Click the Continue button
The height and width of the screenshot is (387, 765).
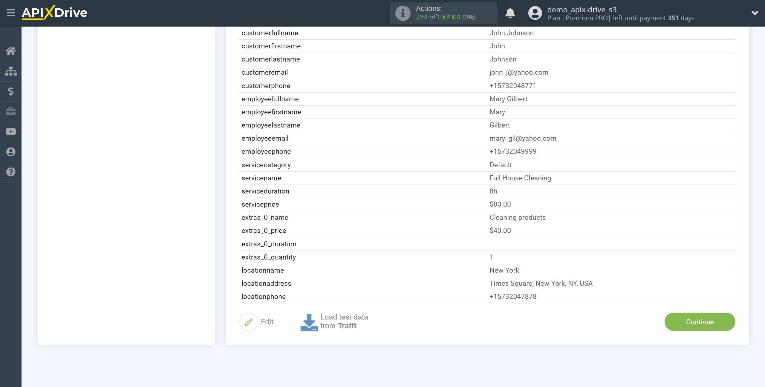(700, 322)
